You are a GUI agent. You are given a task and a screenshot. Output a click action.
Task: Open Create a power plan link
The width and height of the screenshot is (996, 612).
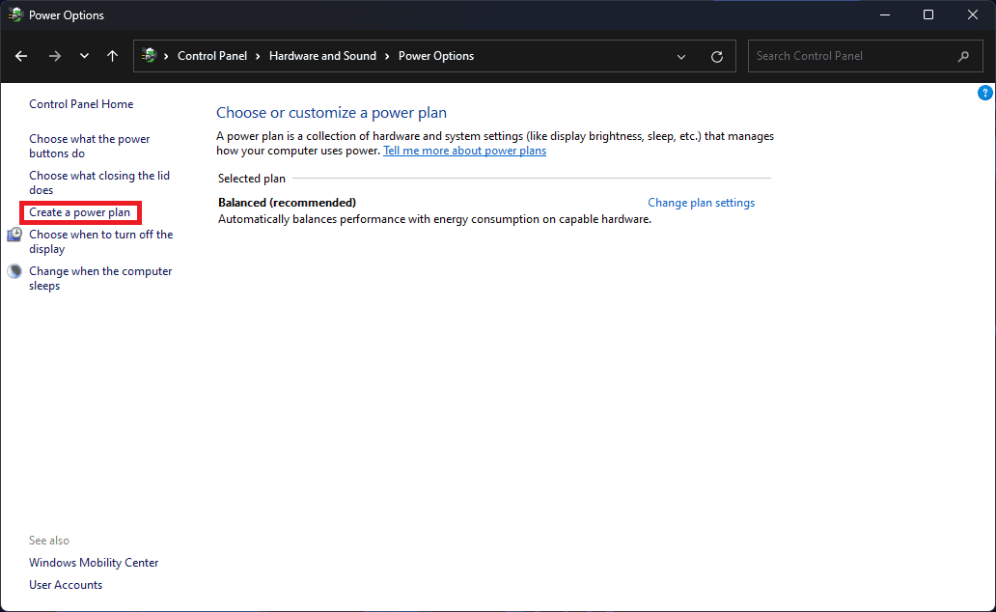(x=79, y=212)
